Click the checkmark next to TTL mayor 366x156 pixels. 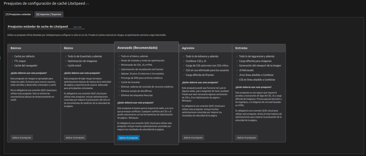click(x=12, y=61)
